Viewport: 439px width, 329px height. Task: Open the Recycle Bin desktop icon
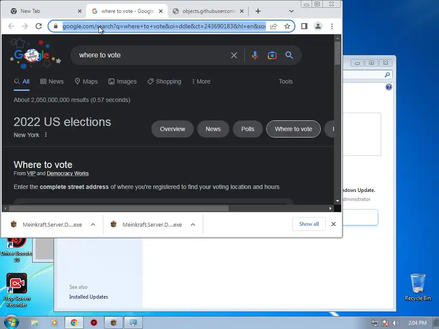tap(418, 287)
